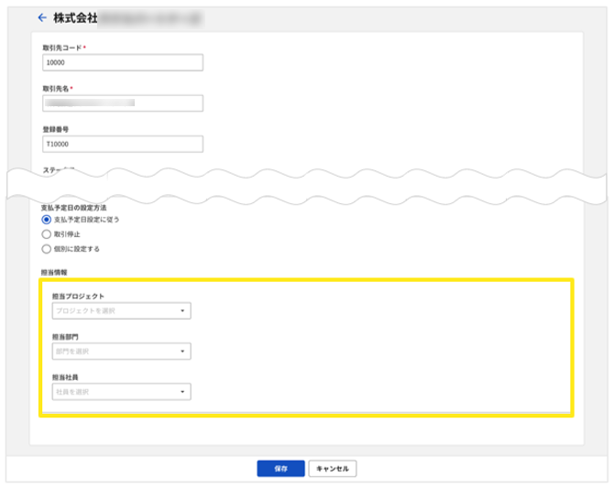Expand the 担当部門 selection dropdown

coord(119,352)
